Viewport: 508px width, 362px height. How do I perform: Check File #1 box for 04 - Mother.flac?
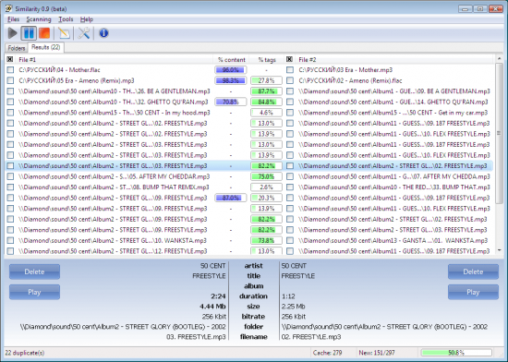click(x=10, y=70)
